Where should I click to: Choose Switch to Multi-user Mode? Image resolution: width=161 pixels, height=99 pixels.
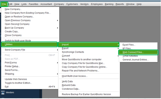30,40
